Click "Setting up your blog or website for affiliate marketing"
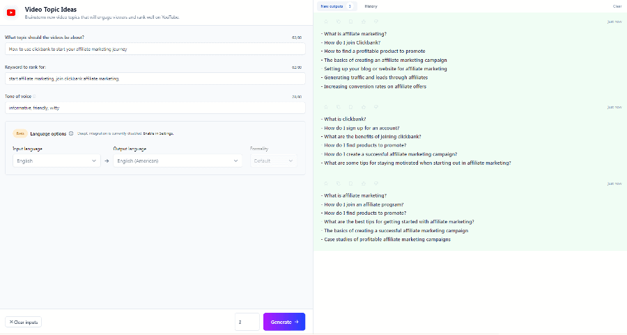Image resolution: width=627 pixels, height=335 pixels. [385, 69]
